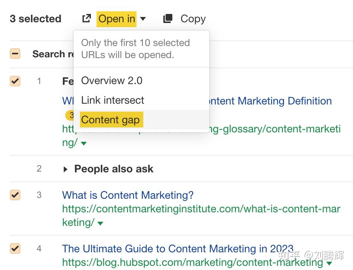Uncheck the checkbox for result 3

point(15,195)
